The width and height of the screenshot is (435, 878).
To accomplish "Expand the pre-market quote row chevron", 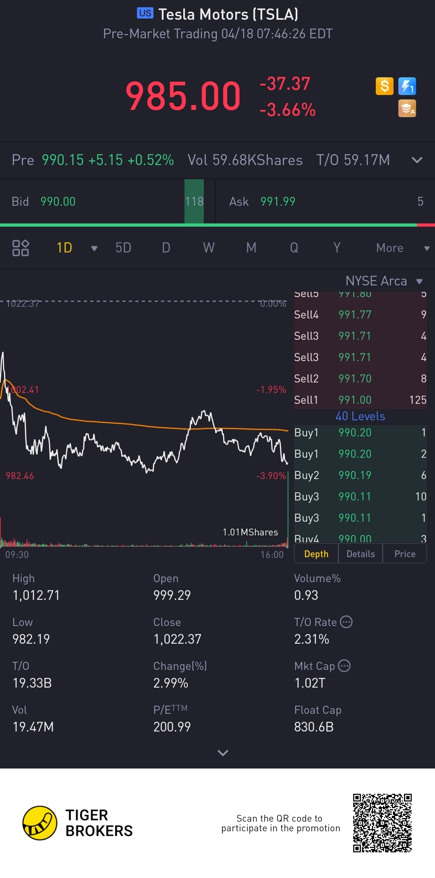I will (417, 160).
